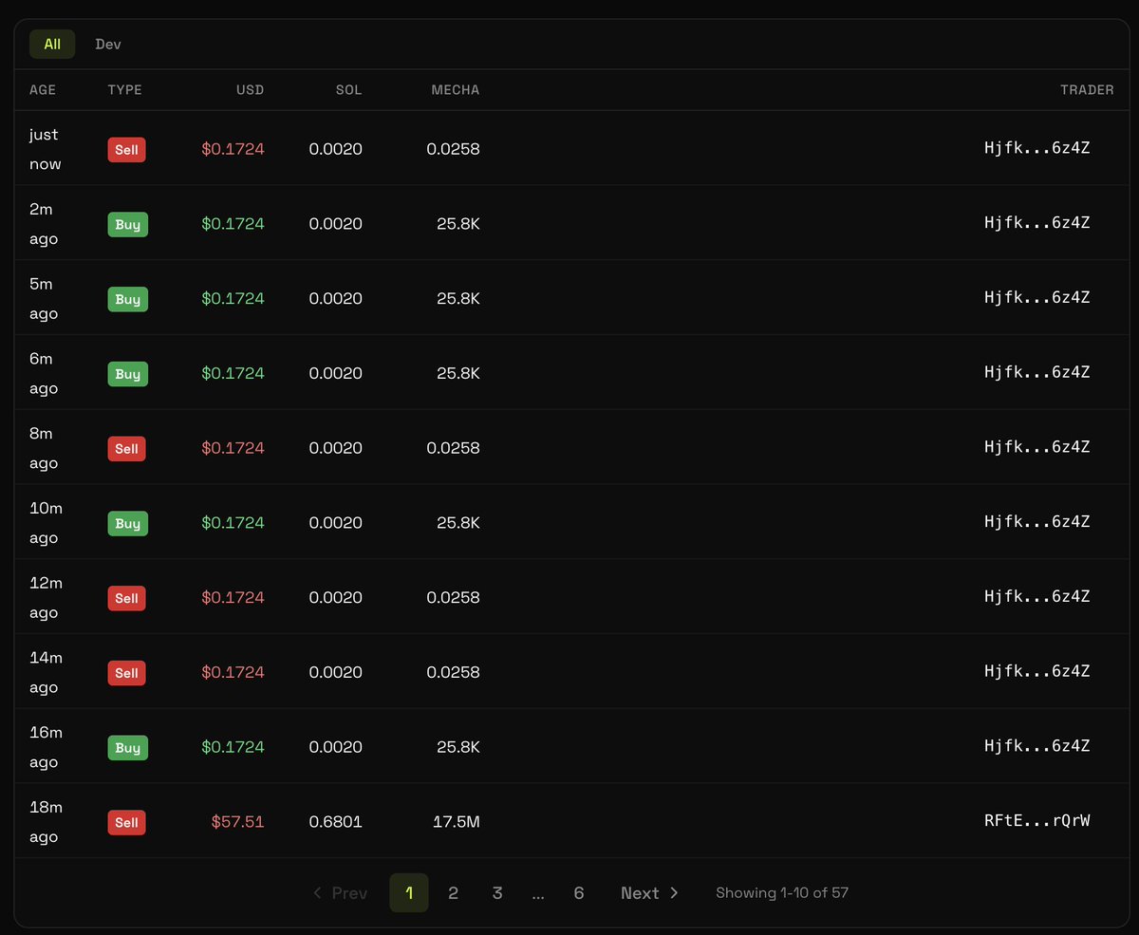This screenshot has width=1139, height=935.
Task: Open trader RFtE...rQrW
Action: pos(1037,821)
